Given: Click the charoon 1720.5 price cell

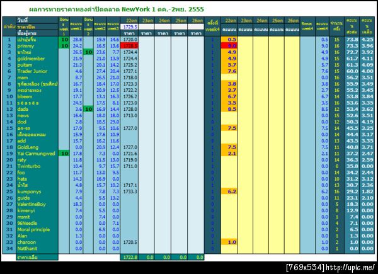Looking at the screenshot, I should pos(129,242).
